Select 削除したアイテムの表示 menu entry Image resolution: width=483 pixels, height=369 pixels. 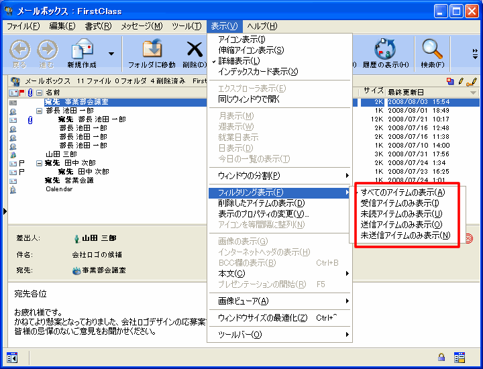point(262,203)
